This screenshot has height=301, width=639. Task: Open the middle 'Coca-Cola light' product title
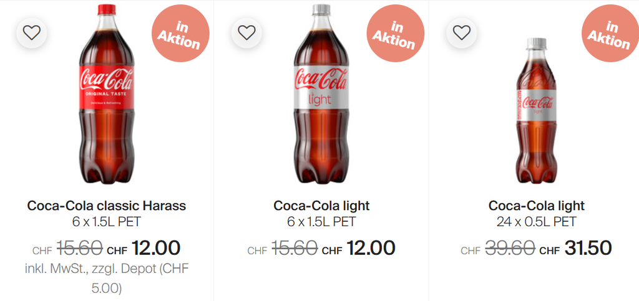click(x=321, y=206)
